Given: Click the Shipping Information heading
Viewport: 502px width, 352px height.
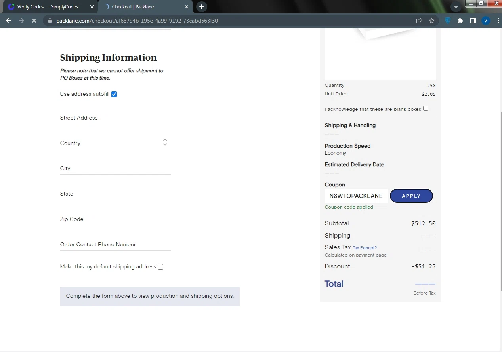Looking at the screenshot, I should pyautogui.click(x=108, y=57).
